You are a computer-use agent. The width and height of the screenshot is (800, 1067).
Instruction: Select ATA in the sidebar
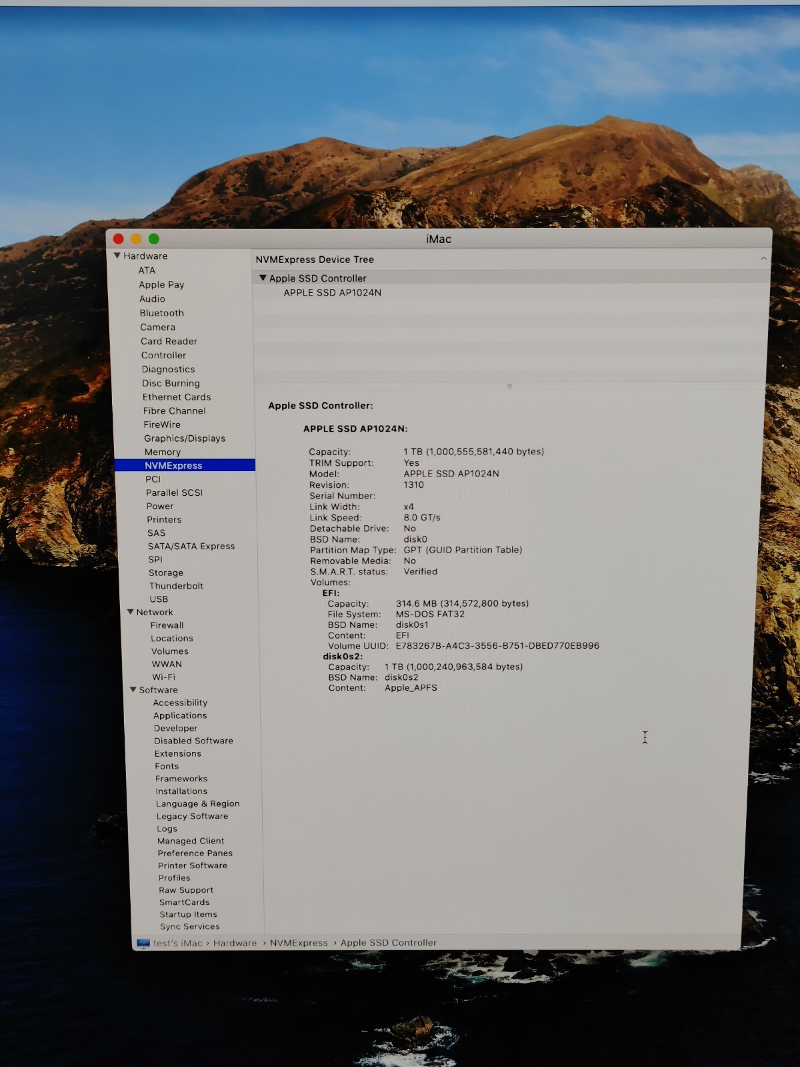[147, 270]
